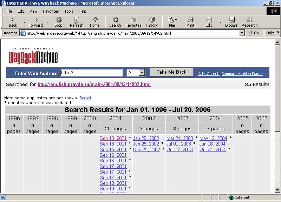The height and width of the screenshot is (202, 281).
Task: Click the vertical scrollbar up arrow
Action: tap(277, 42)
